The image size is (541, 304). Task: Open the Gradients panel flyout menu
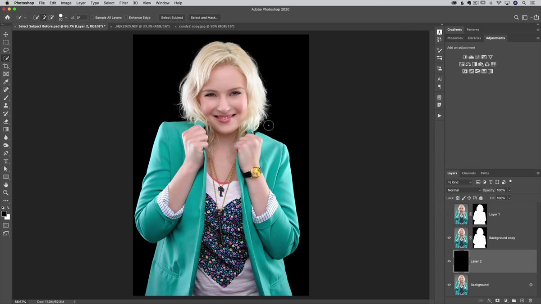point(538,30)
